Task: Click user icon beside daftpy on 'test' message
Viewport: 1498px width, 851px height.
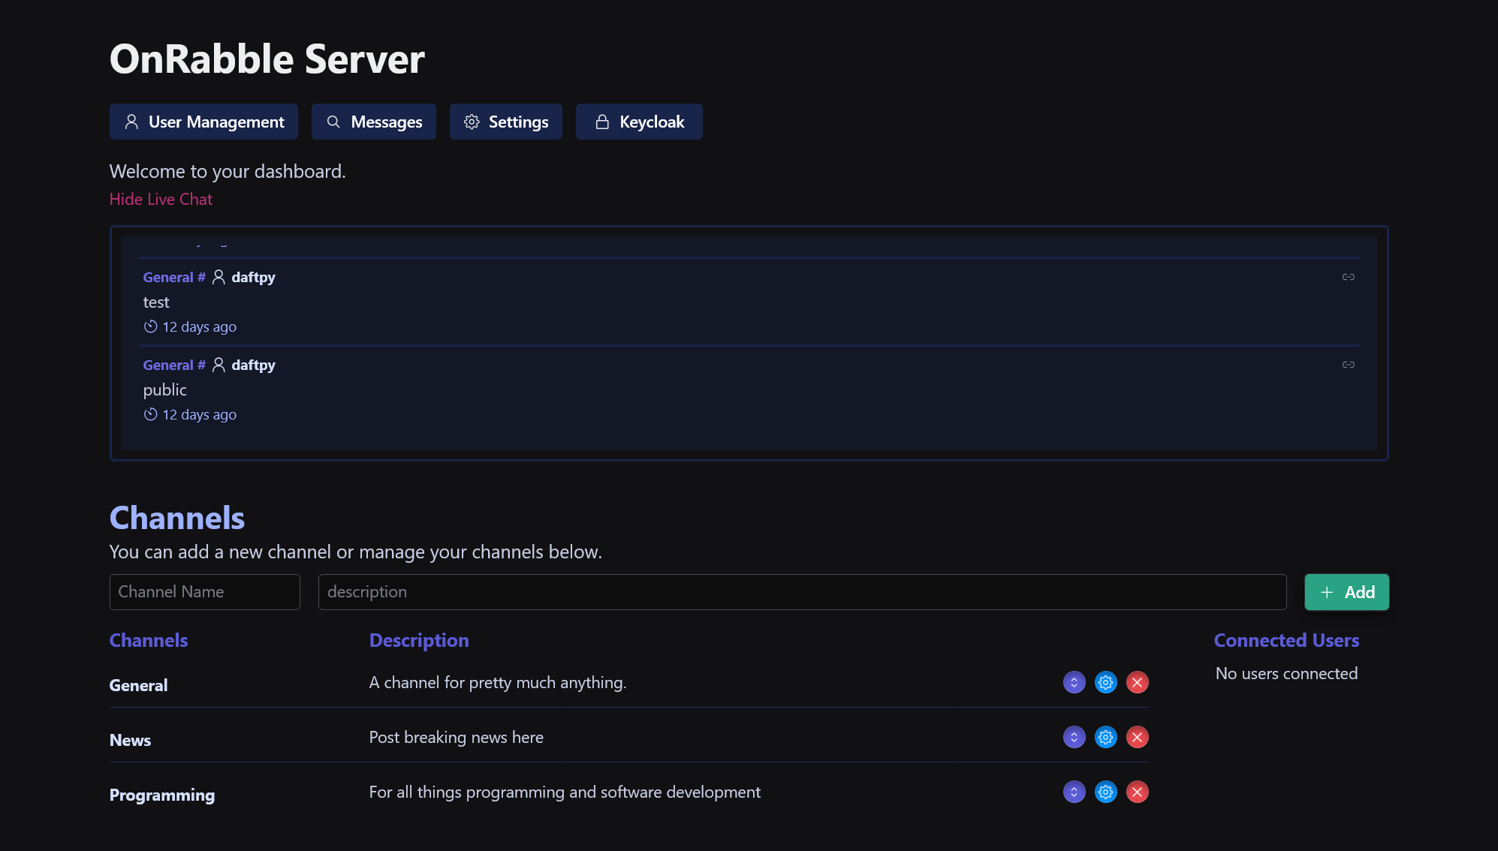Action: 219,277
